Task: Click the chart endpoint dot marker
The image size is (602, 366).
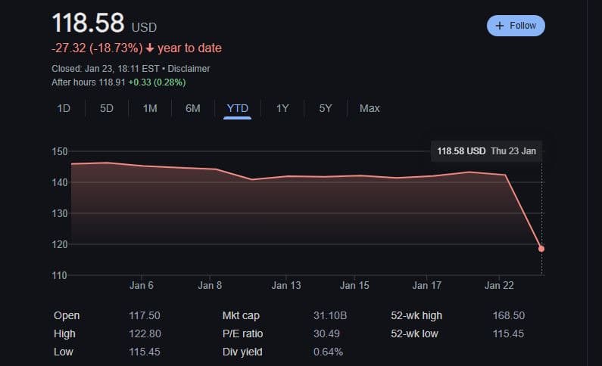Action: pos(541,249)
